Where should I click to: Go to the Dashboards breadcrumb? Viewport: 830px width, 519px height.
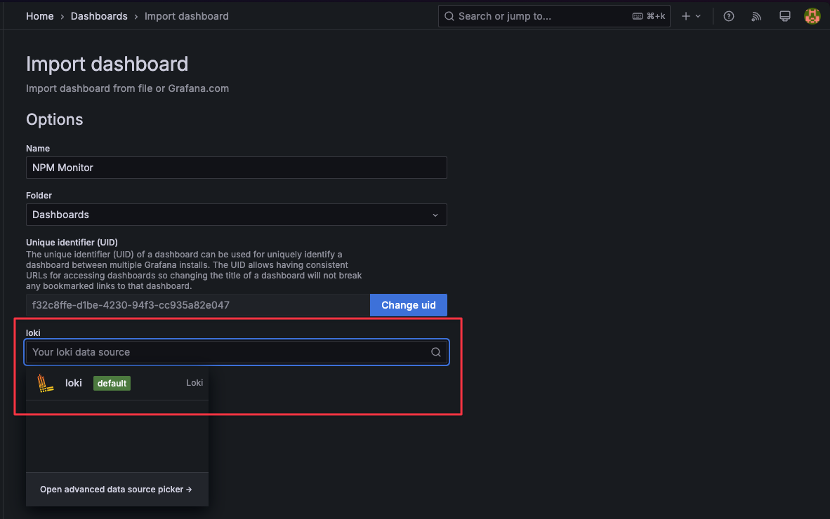99,16
